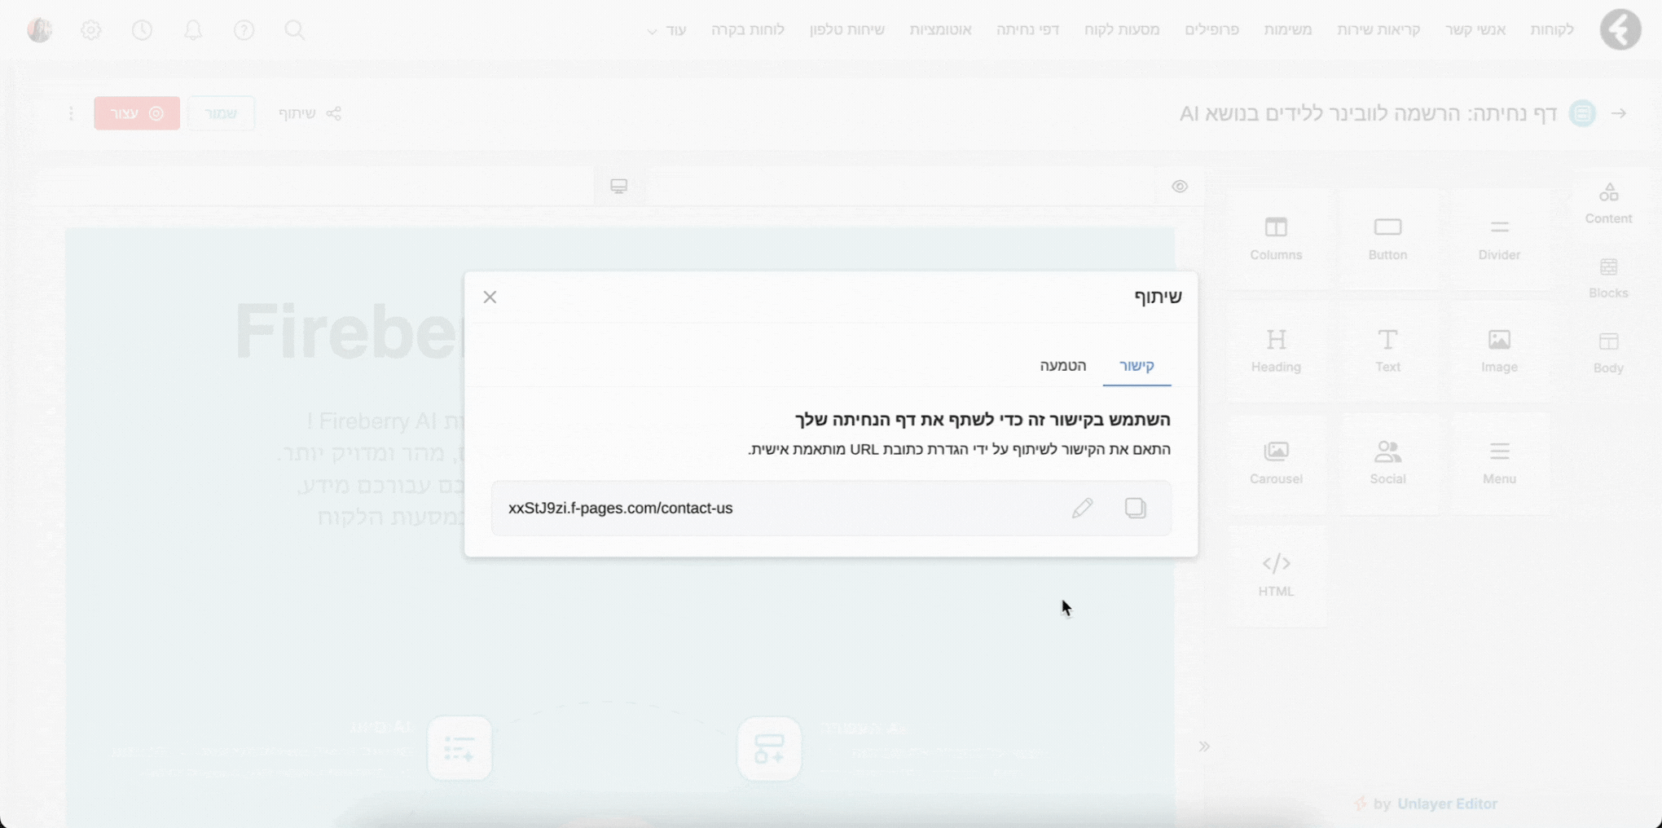Close the שיתוף dialog
Image resolution: width=1662 pixels, height=828 pixels.
[x=490, y=297]
